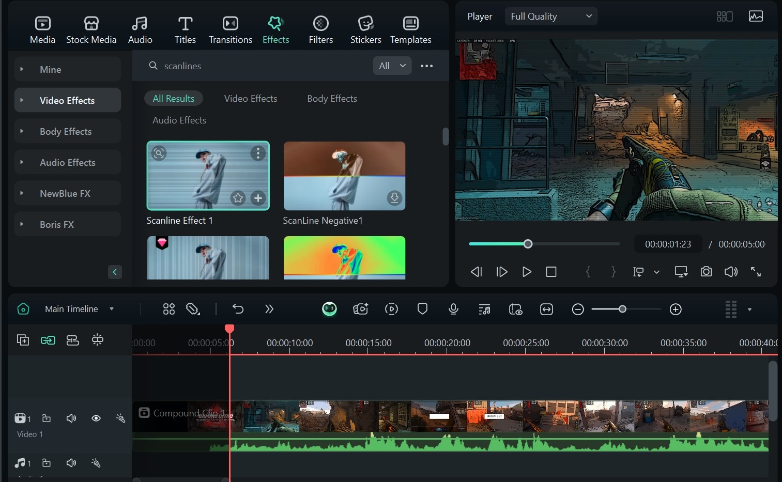782x482 pixels.
Task: Zoom out the timeline
Action: (x=578, y=309)
